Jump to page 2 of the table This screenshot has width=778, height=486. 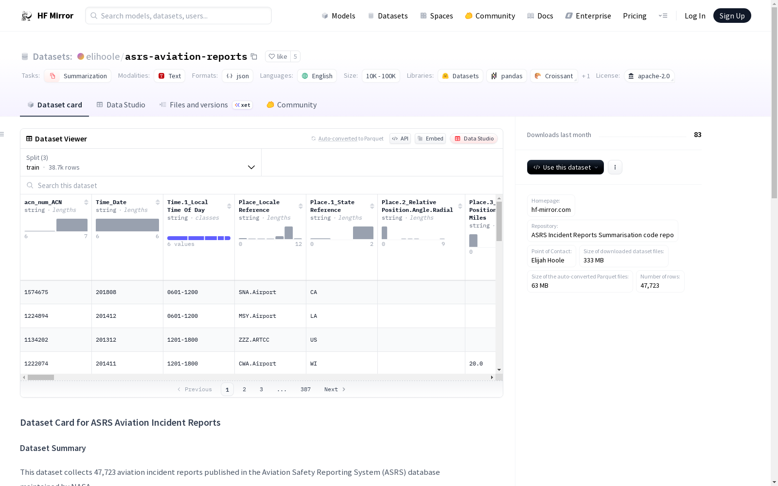(244, 389)
